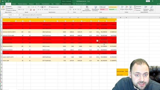The height and width of the screenshot is (90, 160).
Task: Click Increase Font Size icon
Action: [x=33, y=7]
